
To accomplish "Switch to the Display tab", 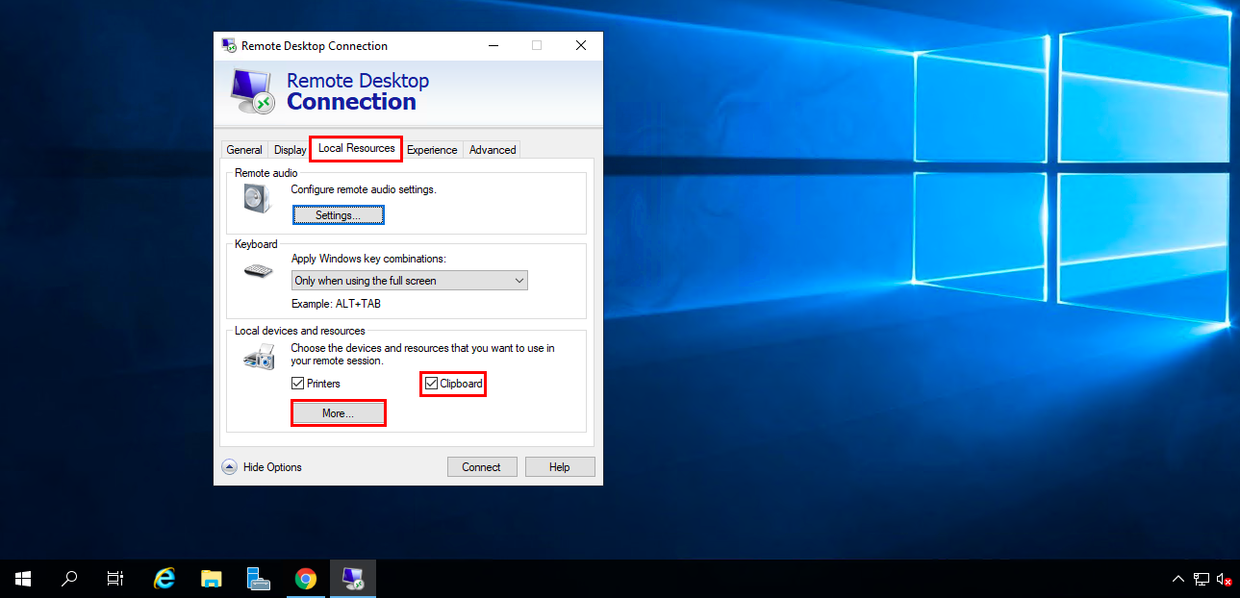I will (x=290, y=150).
